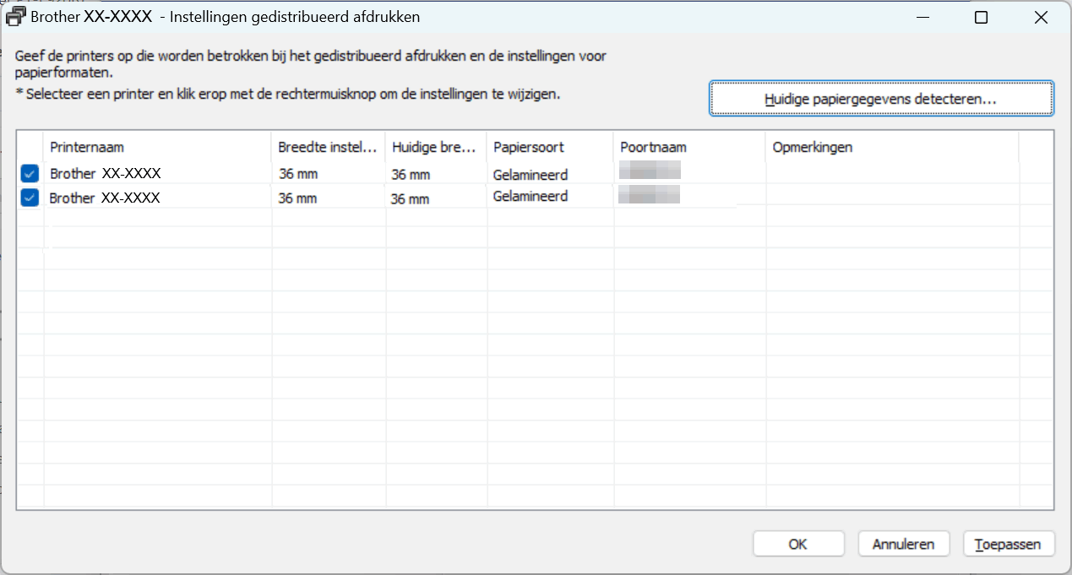1072x575 pixels.
Task: Uncheck the second Brother XX-XXXX printer checkbox
Action: pos(30,198)
